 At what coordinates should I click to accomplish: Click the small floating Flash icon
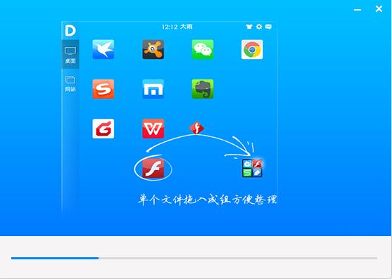pos(197,128)
